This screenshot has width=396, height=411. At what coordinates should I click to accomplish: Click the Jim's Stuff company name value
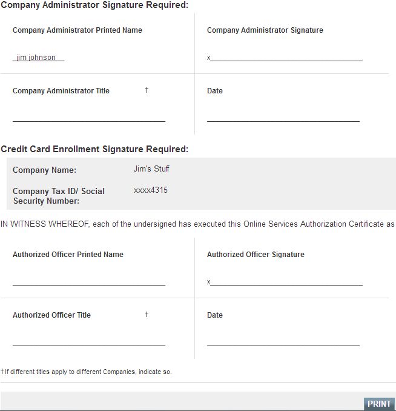[151, 169]
